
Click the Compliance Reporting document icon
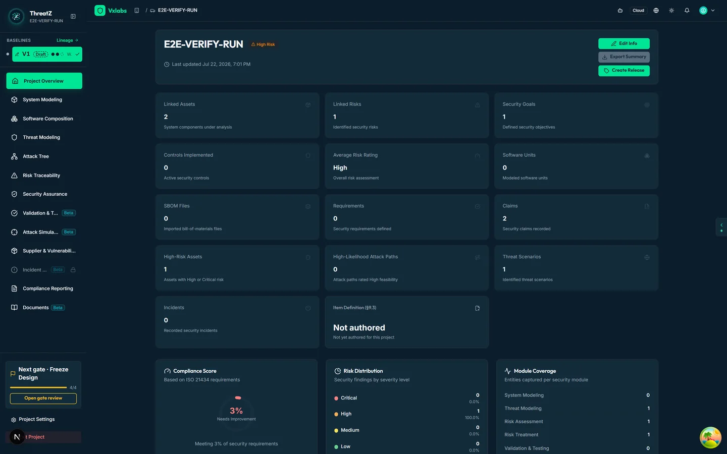(x=14, y=289)
